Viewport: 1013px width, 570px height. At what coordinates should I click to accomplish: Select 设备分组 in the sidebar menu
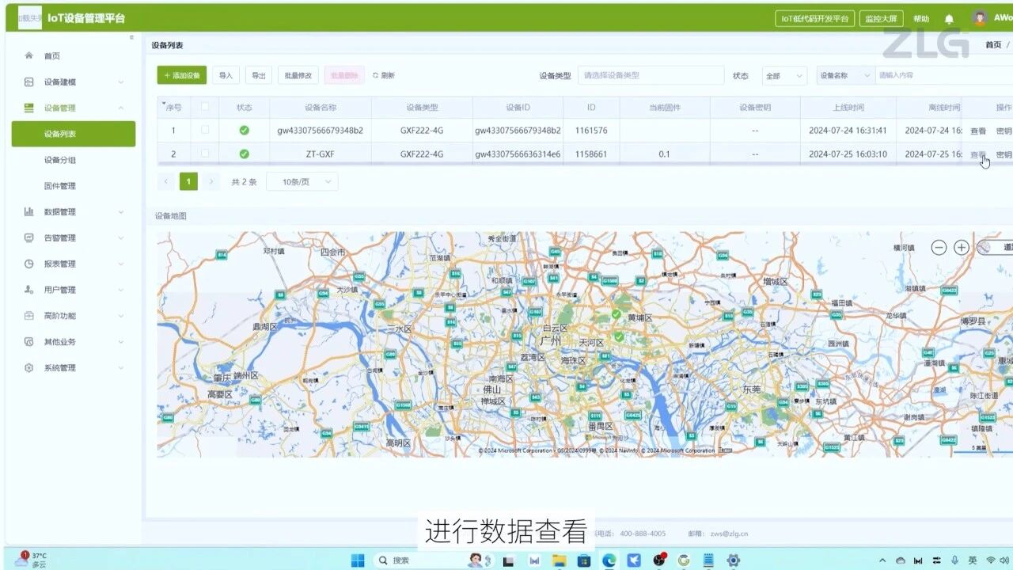click(x=60, y=160)
